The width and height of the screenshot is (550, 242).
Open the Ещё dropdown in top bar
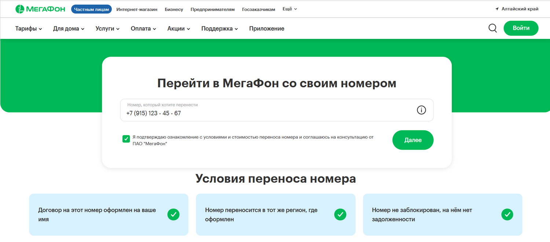(290, 9)
